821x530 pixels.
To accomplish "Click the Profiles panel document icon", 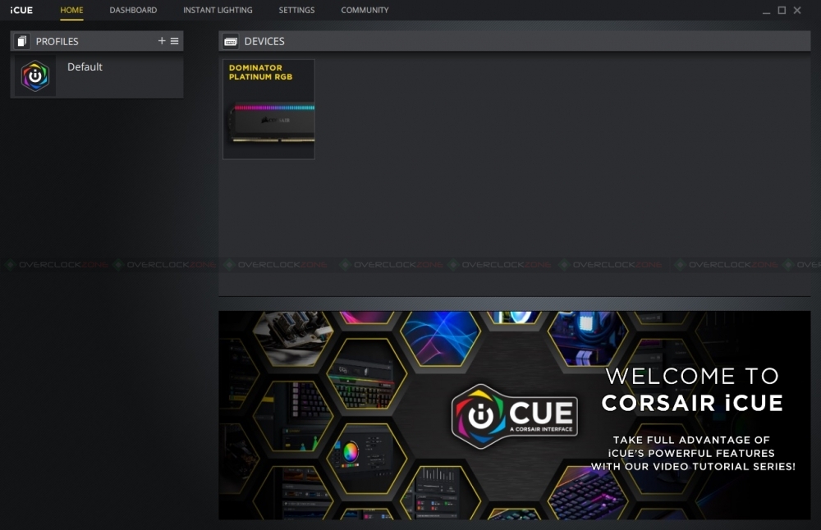I will click(22, 41).
